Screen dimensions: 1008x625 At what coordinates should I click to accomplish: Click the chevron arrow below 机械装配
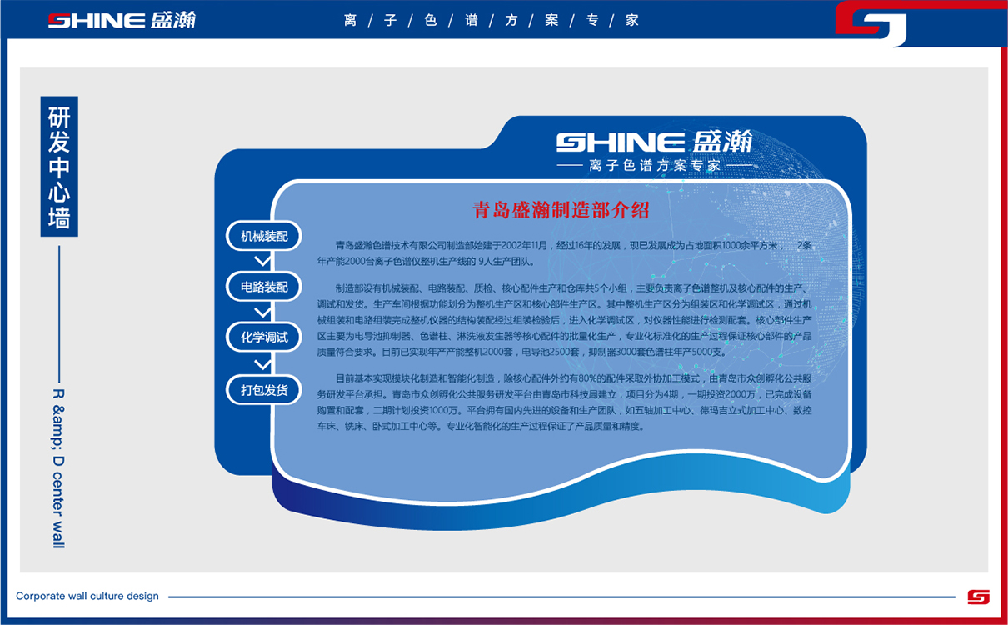(x=263, y=261)
